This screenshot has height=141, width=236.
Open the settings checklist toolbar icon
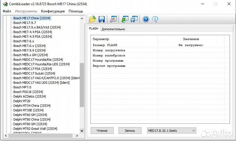(x=113, y=19)
